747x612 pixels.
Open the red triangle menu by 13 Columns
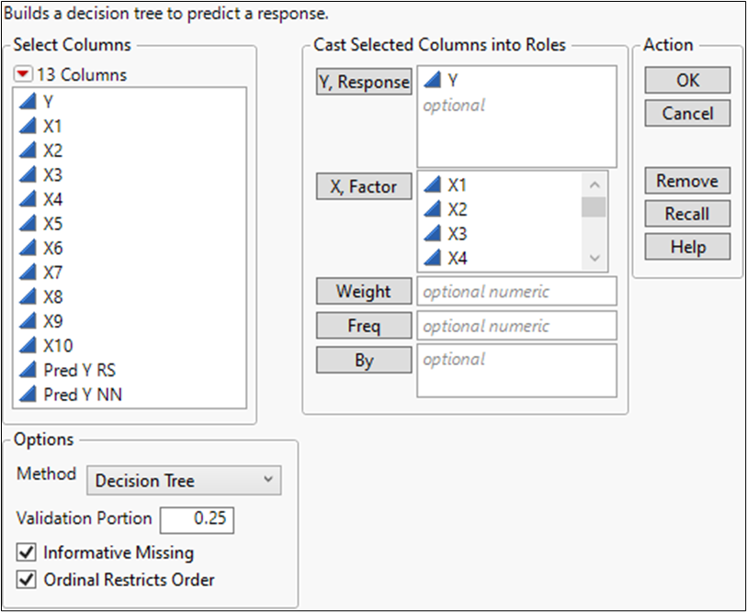click(24, 74)
